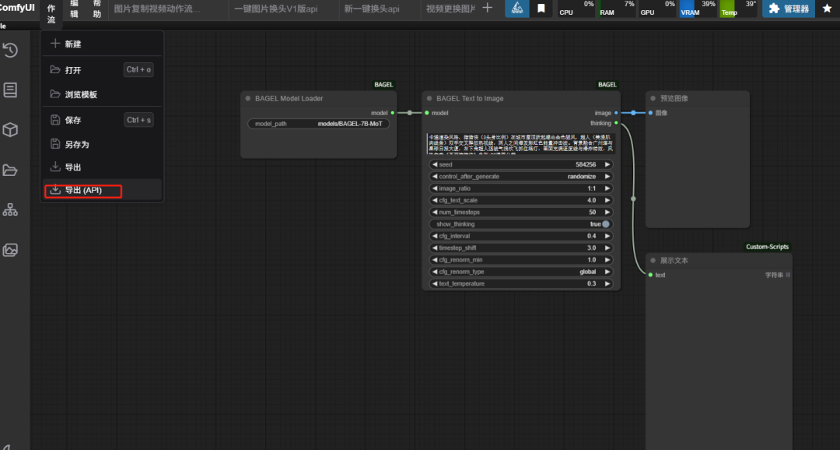Select 保存 in the workflow menu
The width and height of the screenshot is (840, 450).
coord(102,120)
